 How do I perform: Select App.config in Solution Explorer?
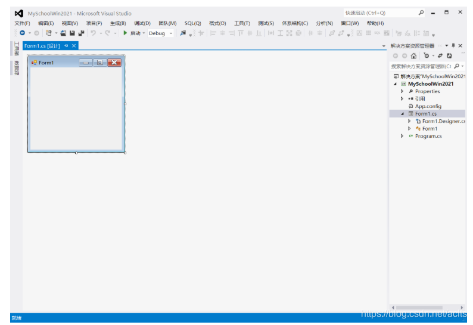(428, 106)
